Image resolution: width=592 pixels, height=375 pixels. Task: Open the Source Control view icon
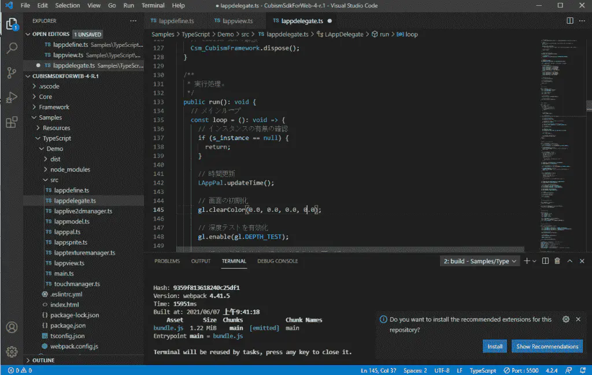[x=12, y=72]
